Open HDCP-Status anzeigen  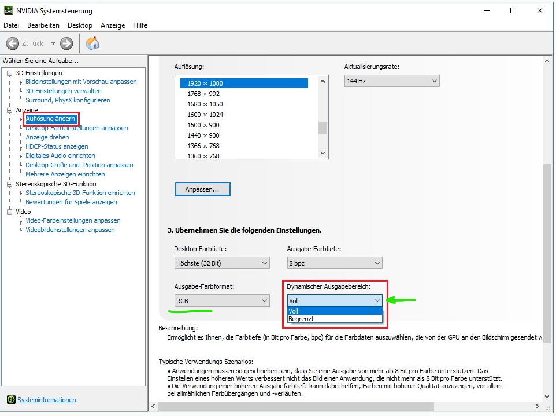point(57,146)
